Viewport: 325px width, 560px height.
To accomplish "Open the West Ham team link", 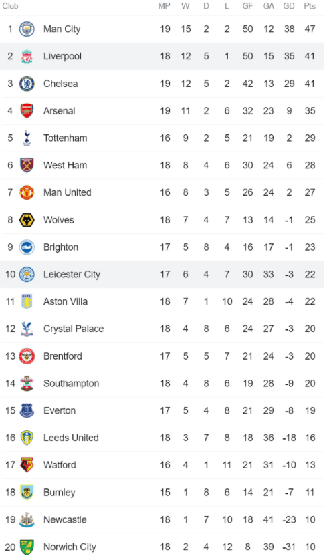I will pos(65,165).
